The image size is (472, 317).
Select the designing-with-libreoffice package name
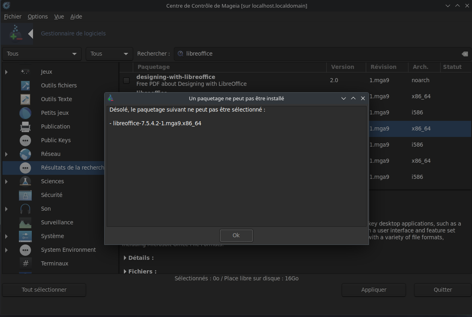point(176,77)
